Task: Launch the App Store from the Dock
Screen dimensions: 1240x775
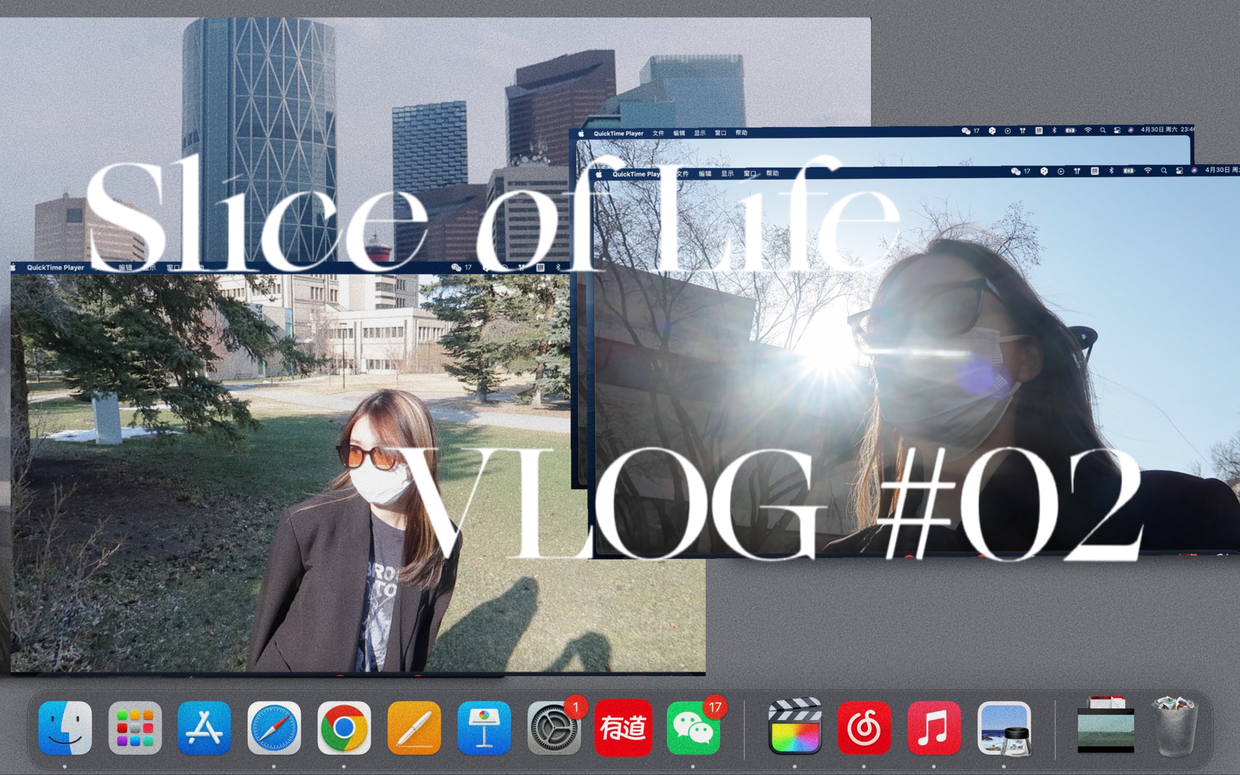Action: pos(205,728)
